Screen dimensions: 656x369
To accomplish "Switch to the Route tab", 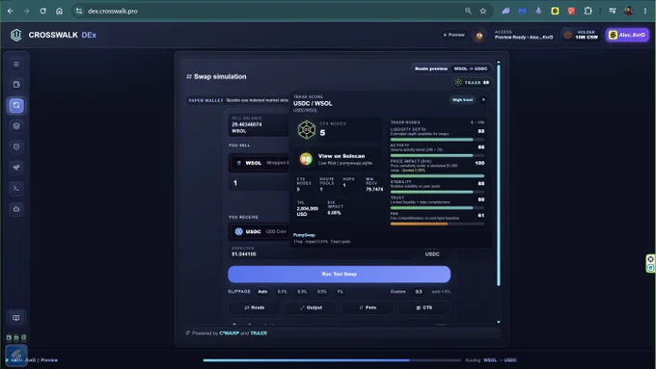I will 255,307.
